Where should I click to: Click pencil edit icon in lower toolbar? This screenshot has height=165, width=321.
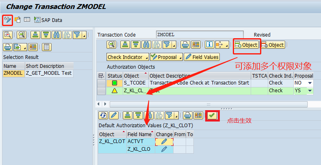coord(114,115)
